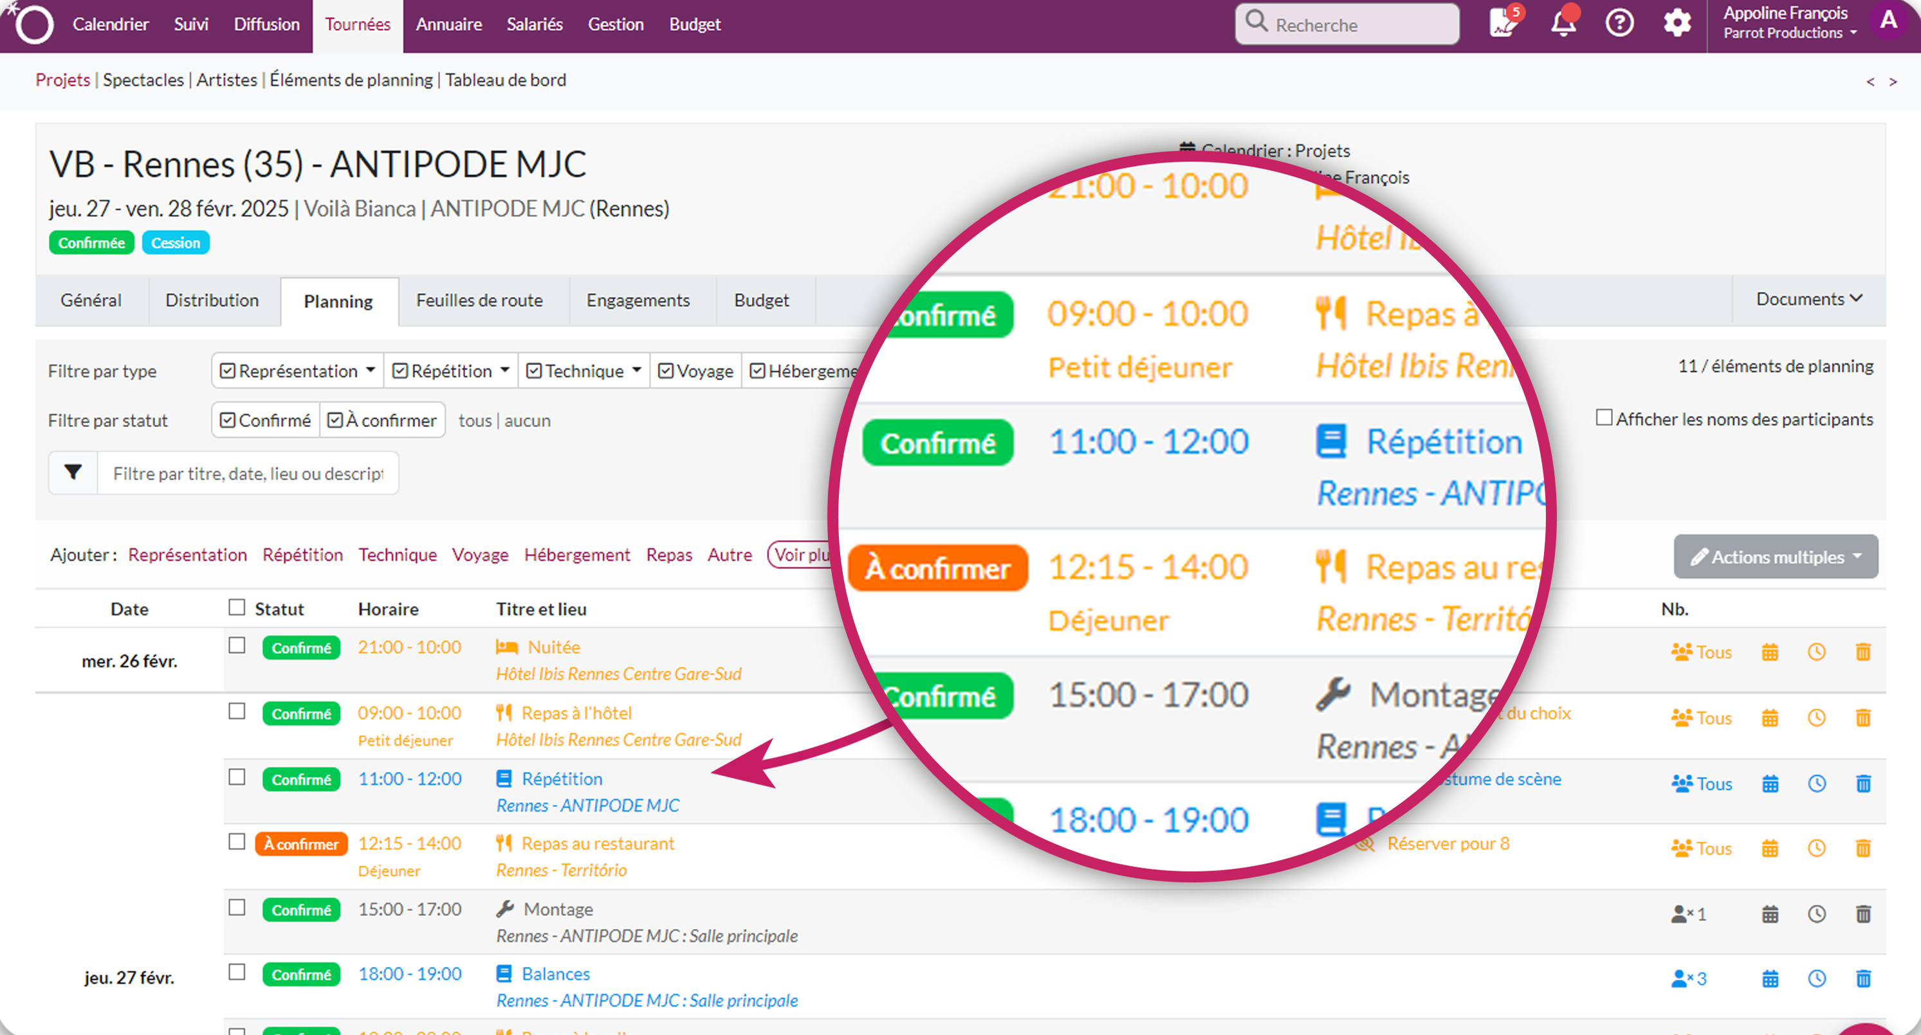This screenshot has height=1035, width=1921.
Task: Open the Parrot Productions account dropdown
Action: pos(1790,33)
